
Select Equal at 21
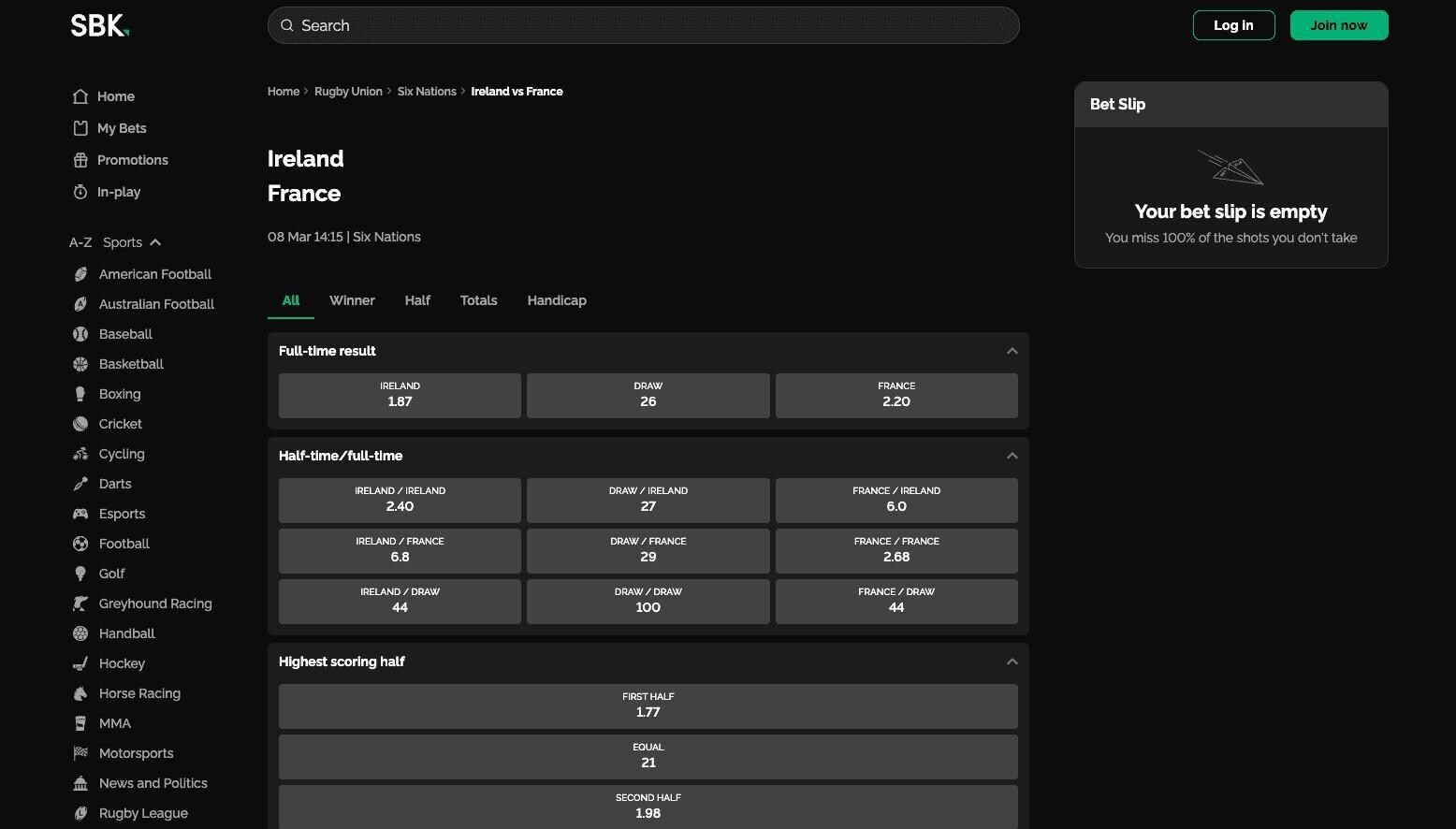pos(648,757)
